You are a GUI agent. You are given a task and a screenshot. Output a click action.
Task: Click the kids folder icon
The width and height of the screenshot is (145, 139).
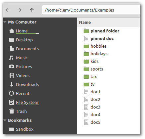click(86, 61)
